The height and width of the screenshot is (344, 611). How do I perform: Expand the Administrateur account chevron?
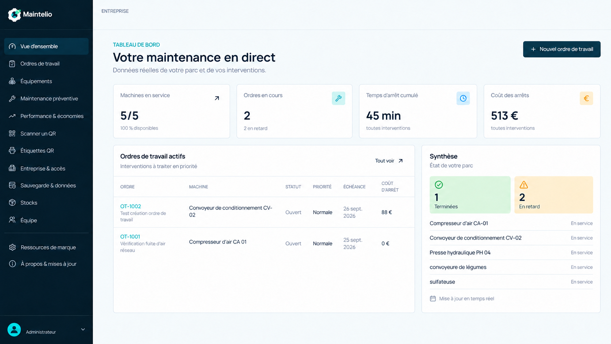pyautogui.click(x=83, y=329)
